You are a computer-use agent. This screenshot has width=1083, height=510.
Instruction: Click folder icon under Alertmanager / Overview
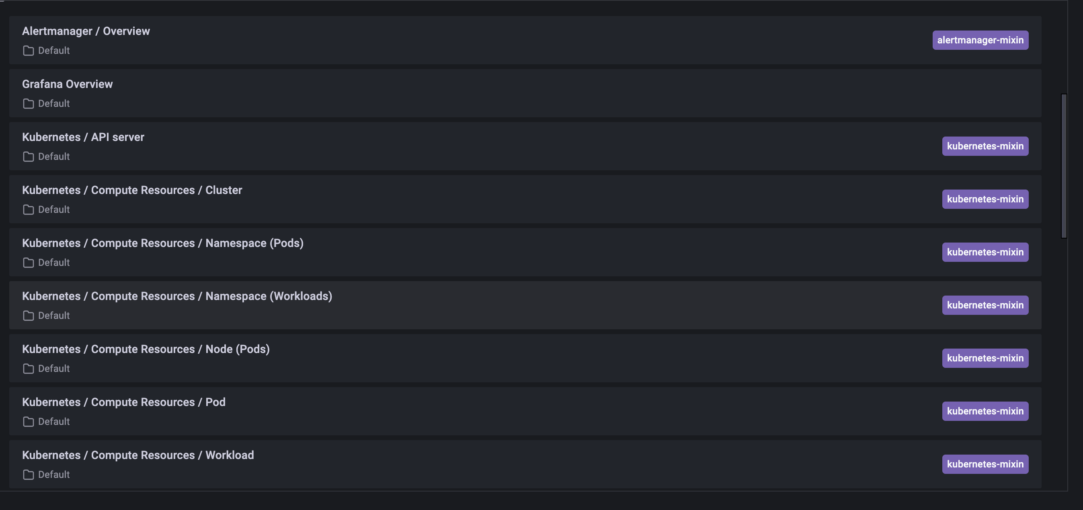click(x=28, y=51)
